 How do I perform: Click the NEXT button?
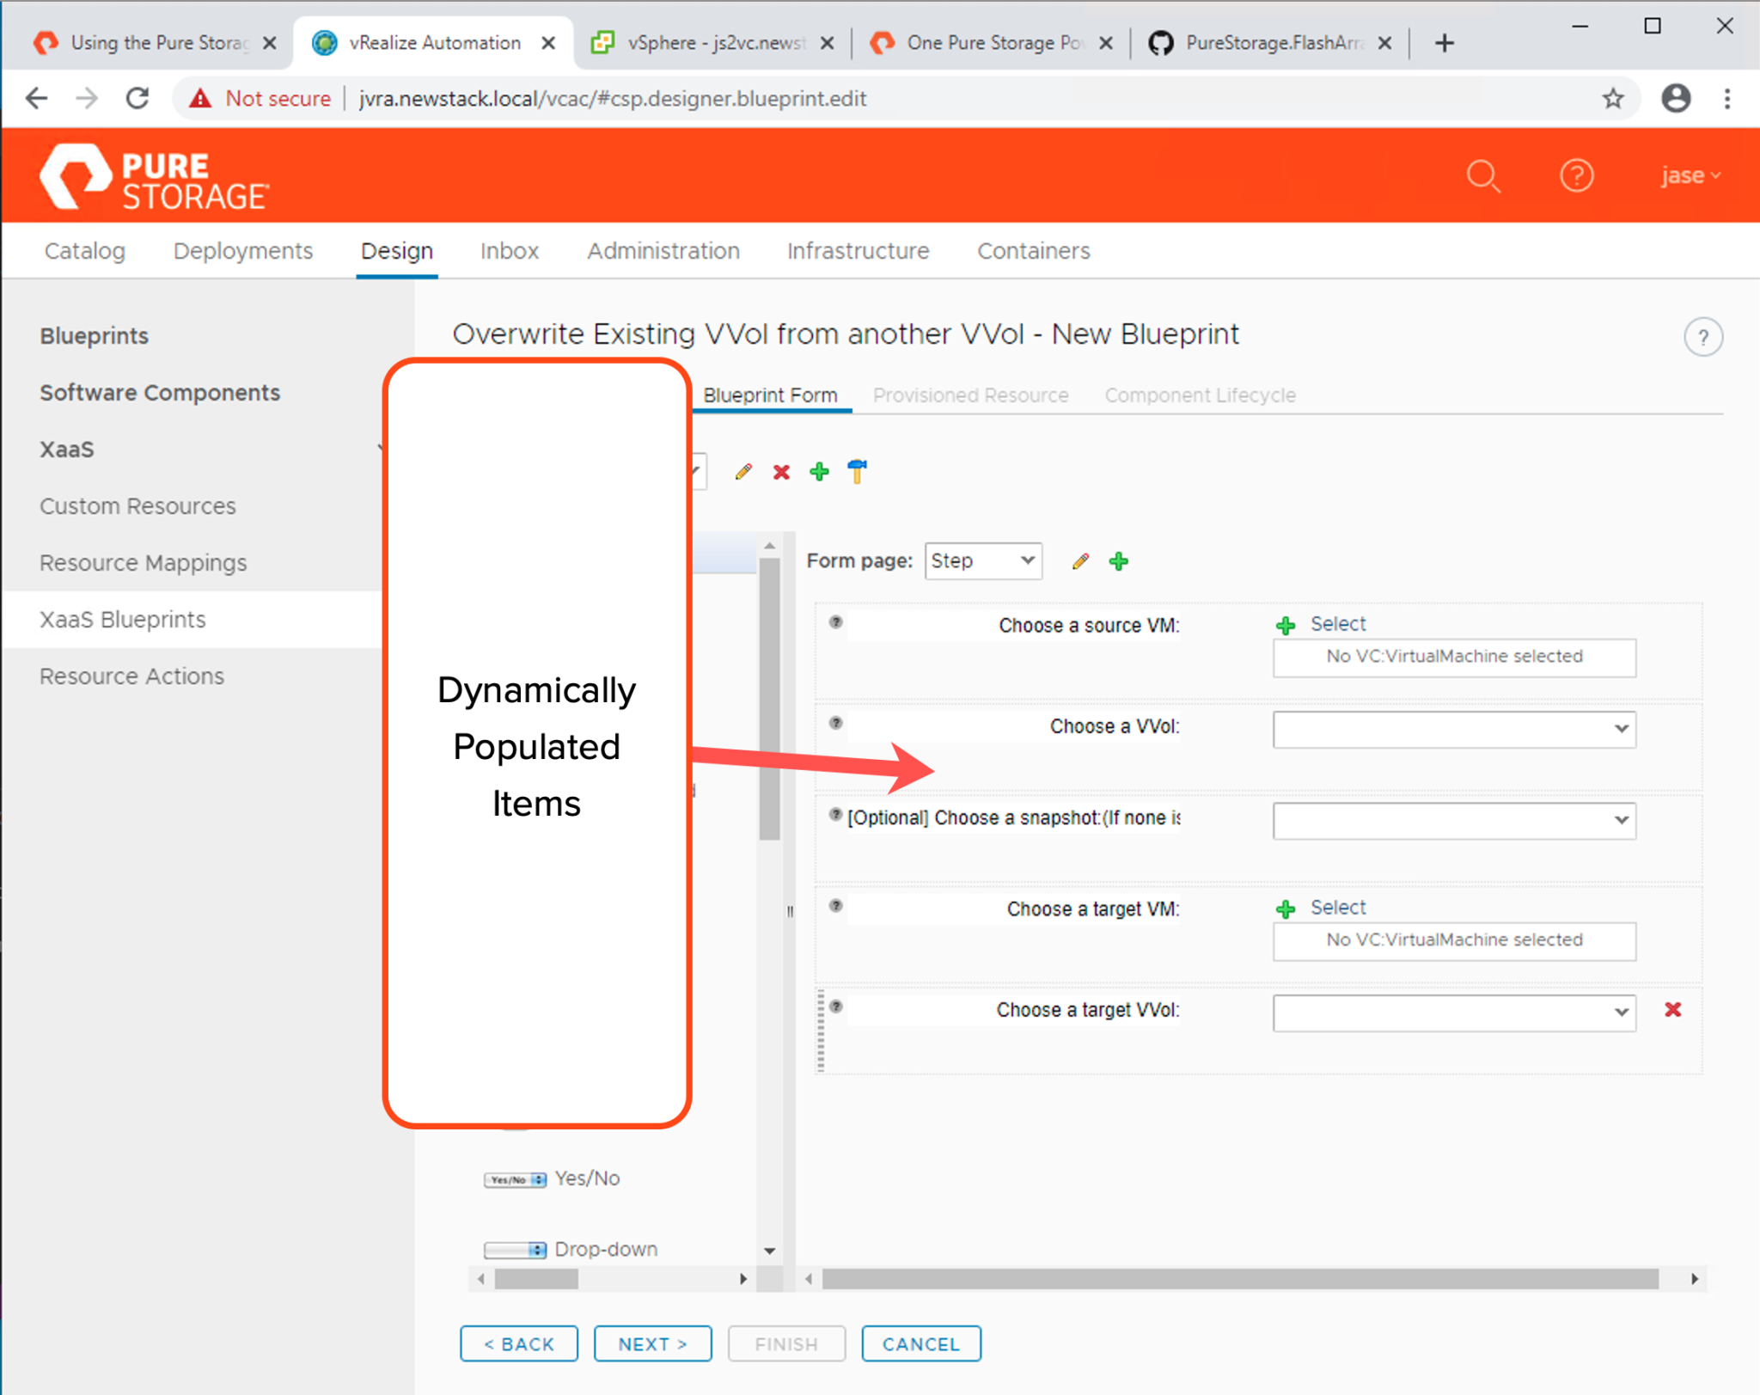(652, 1343)
